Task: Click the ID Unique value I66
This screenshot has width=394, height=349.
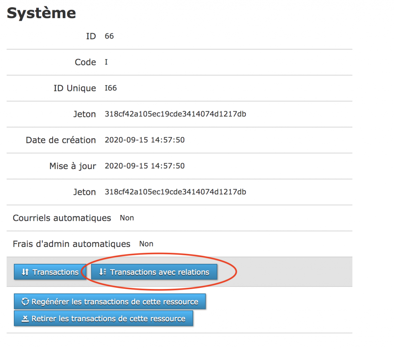Action: pos(111,88)
